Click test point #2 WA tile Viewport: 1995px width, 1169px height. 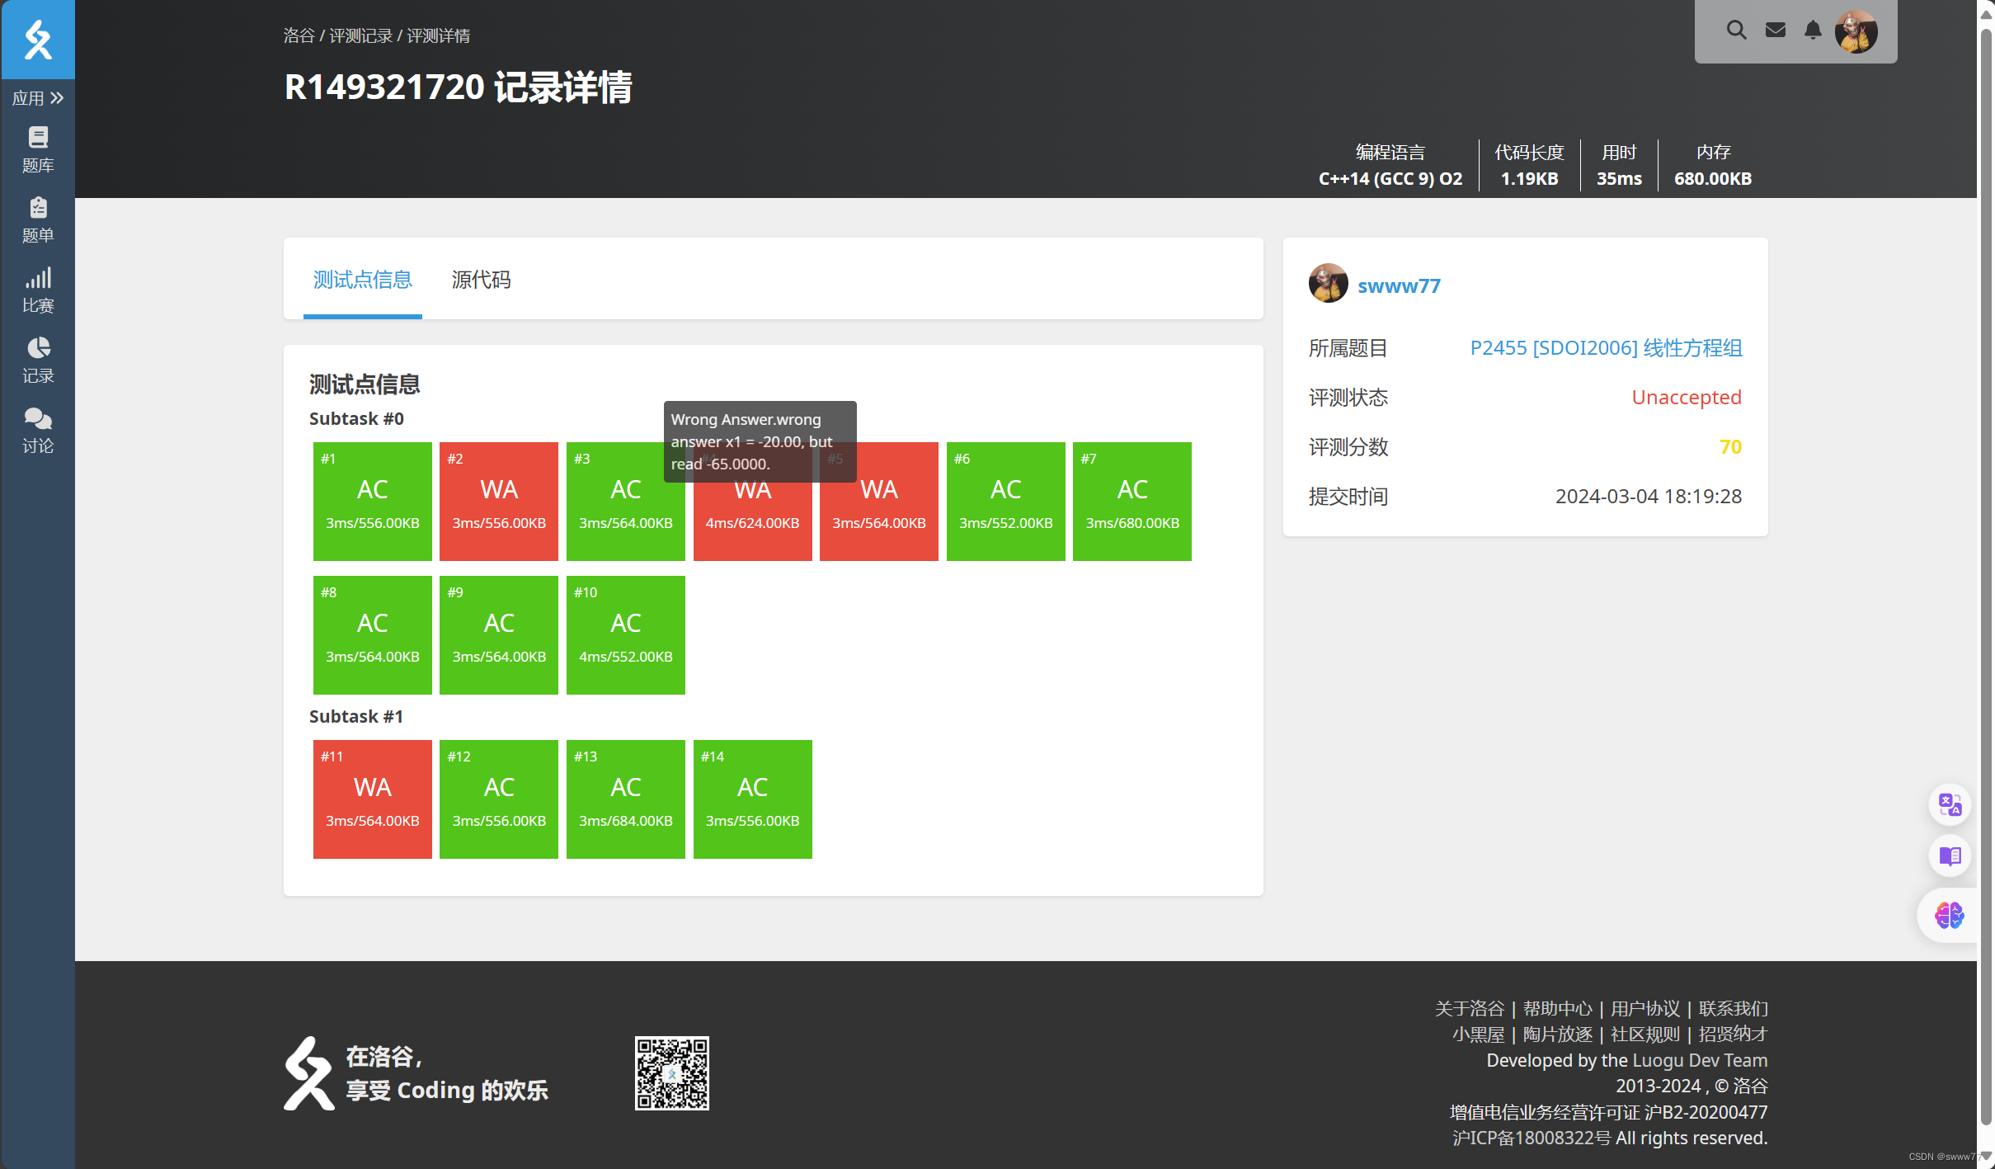pos(498,502)
